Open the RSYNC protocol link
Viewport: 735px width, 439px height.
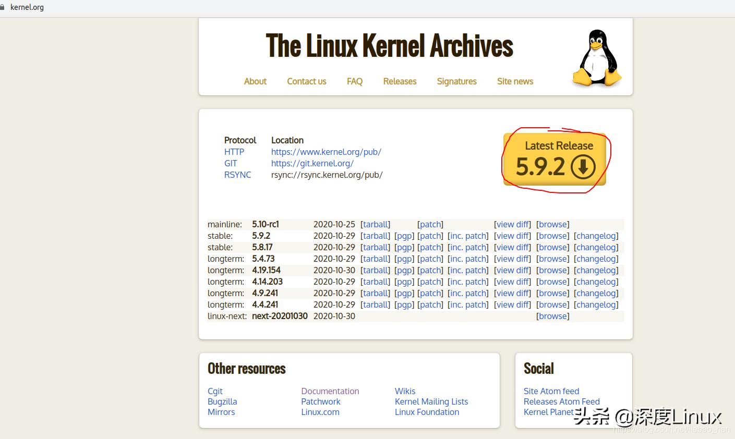pyautogui.click(x=237, y=175)
